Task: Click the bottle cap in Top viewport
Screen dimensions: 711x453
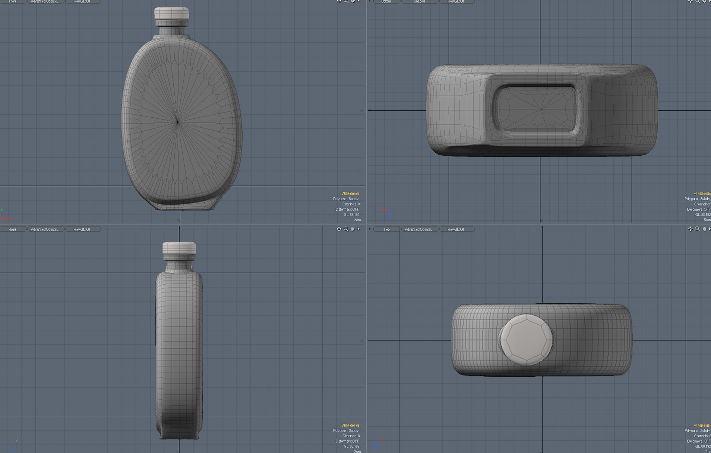Action: coord(526,339)
